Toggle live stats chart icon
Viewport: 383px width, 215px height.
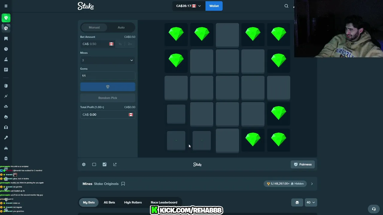(x=104, y=165)
